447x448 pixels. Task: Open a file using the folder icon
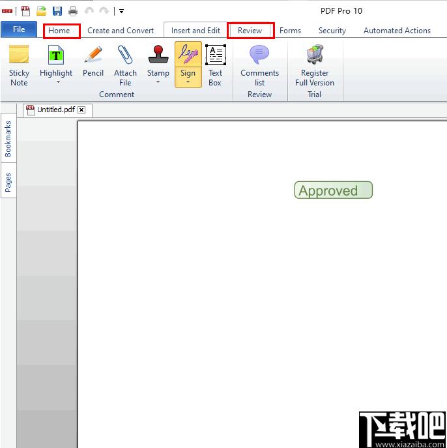(x=42, y=11)
